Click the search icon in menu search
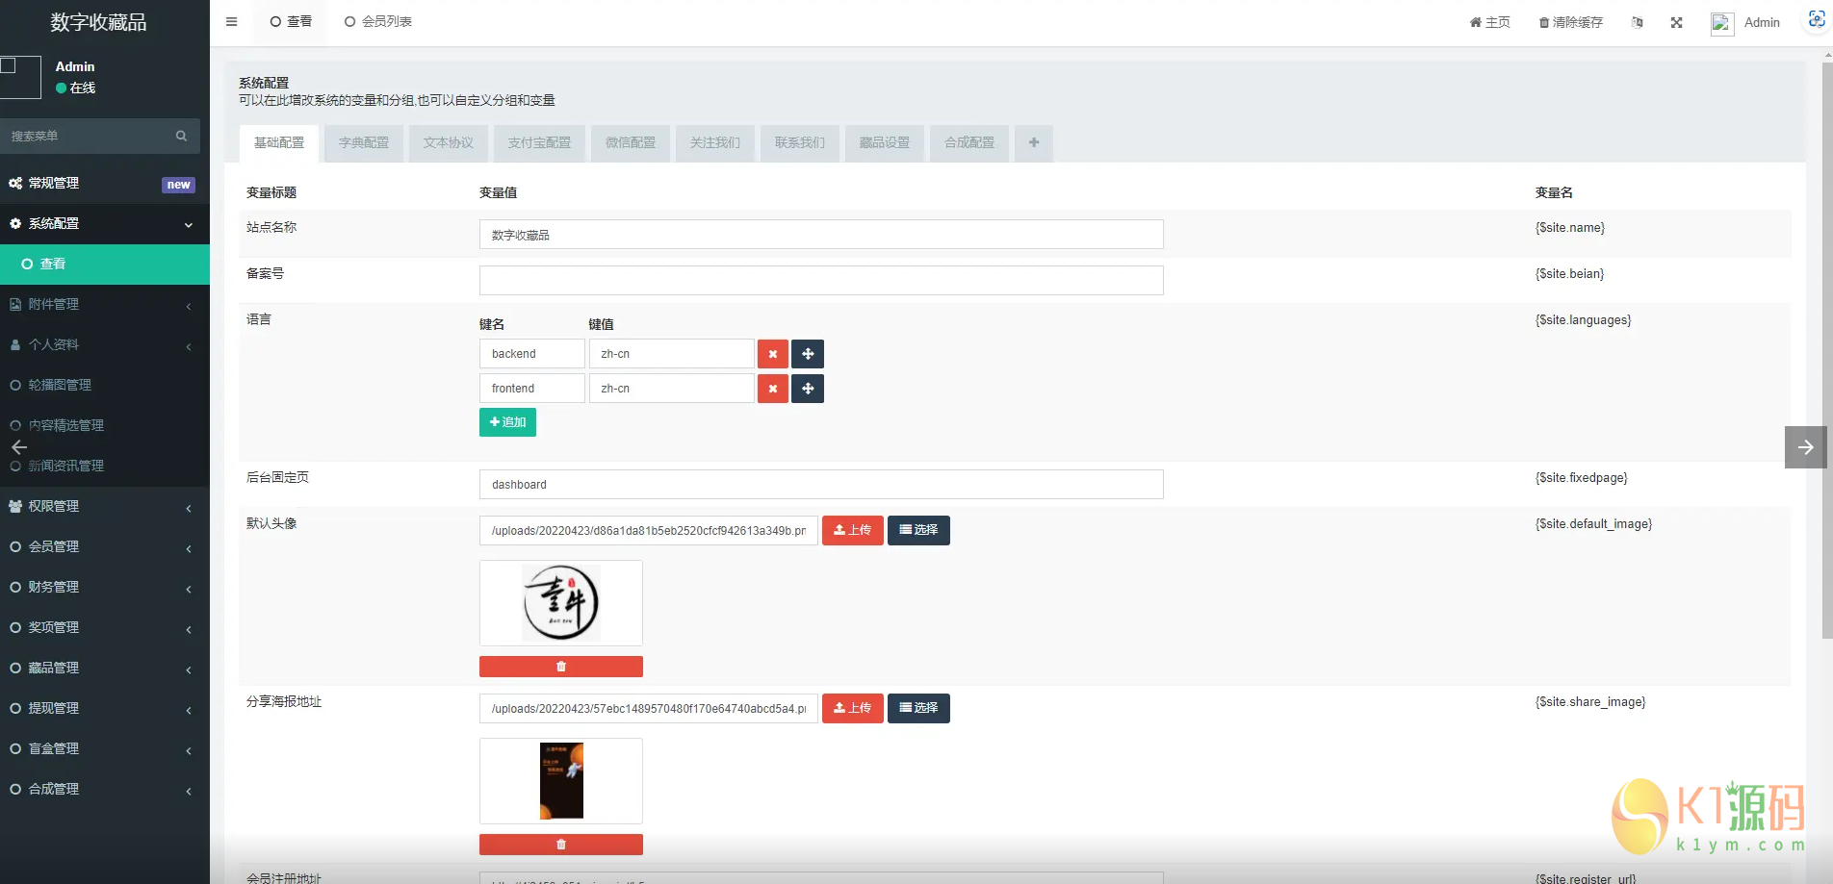The image size is (1833, 884). [181, 136]
